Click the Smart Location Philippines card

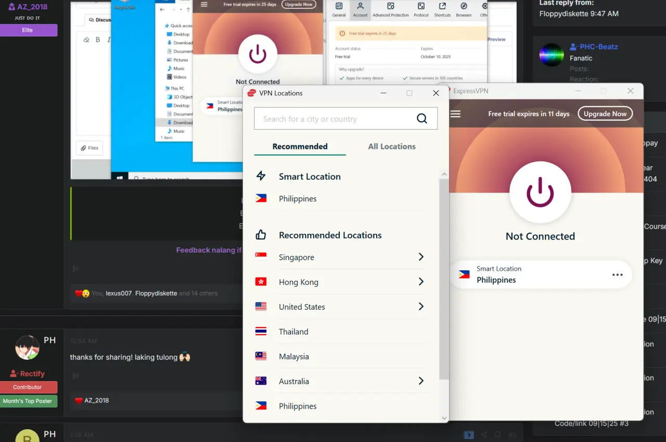coord(540,274)
